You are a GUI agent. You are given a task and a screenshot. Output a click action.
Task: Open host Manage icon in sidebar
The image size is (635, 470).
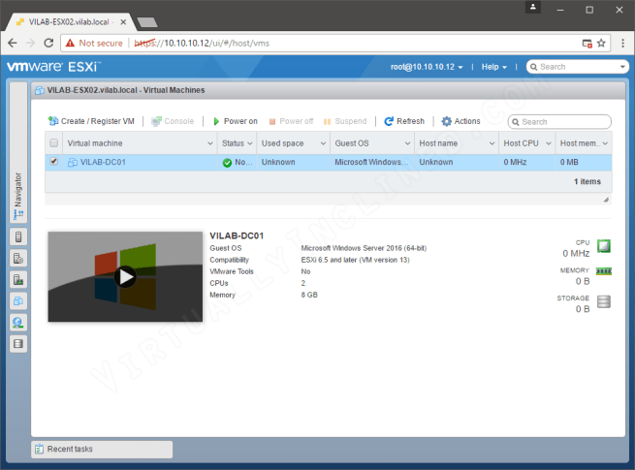point(18,259)
